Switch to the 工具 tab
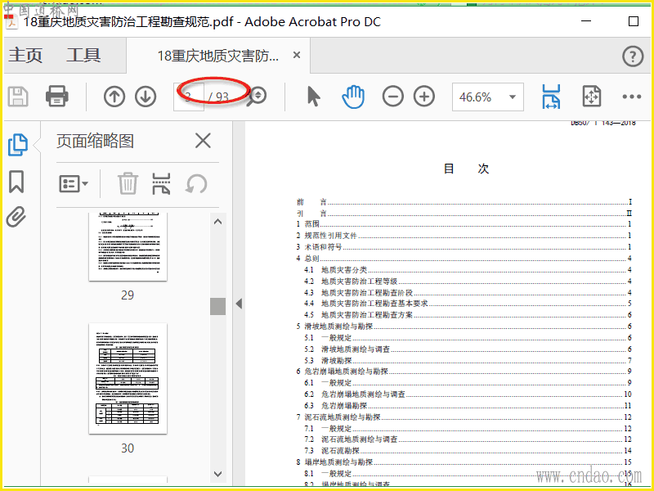Image resolution: width=654 pixels, height=491 pixels. [x=83, y=55]
